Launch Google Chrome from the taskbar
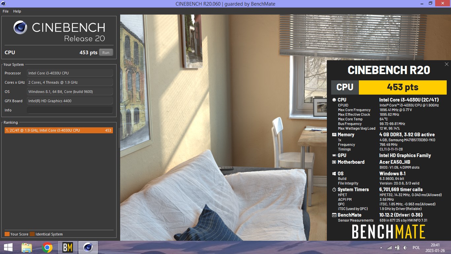The height and width of the screenshot is (254, 451). [47, 247]
